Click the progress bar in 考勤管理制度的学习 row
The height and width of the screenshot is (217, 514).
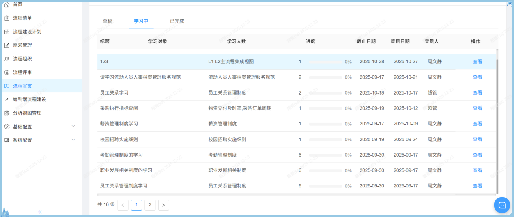click(x=325, y=155)
